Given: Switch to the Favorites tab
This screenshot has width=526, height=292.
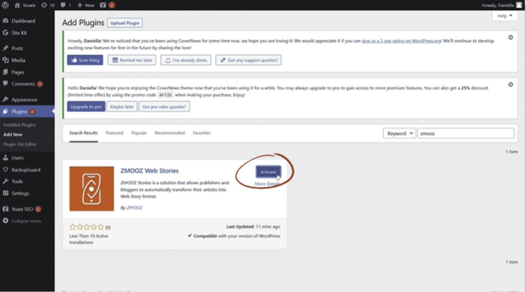Looking at the screenshot, I should tap(201, 133).
